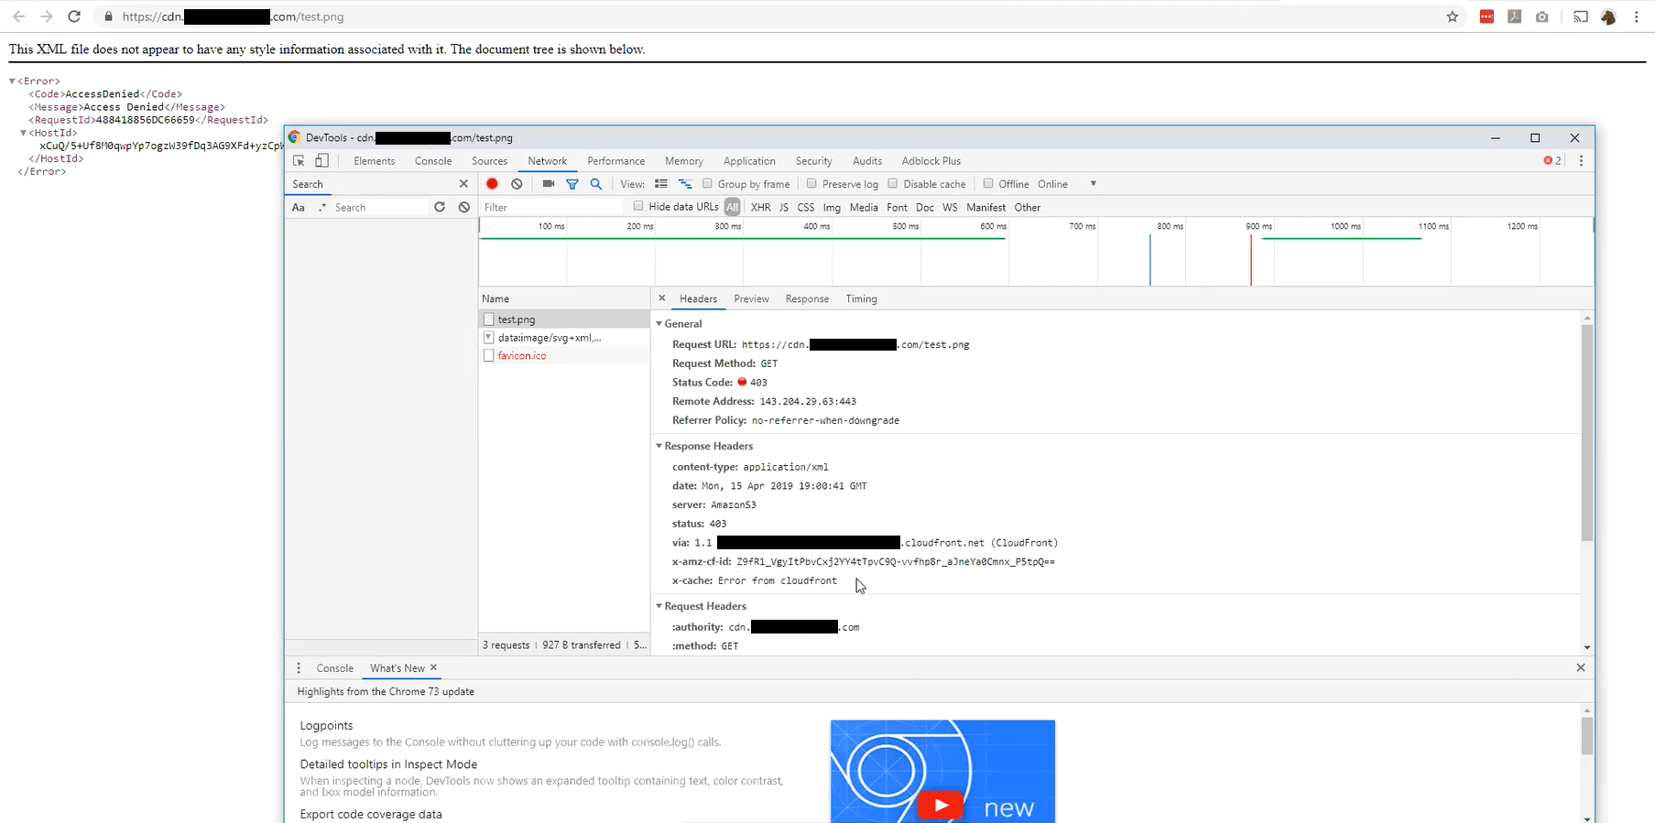
Task: Enable the Preserve log checkbox
Action: (811, 184)
